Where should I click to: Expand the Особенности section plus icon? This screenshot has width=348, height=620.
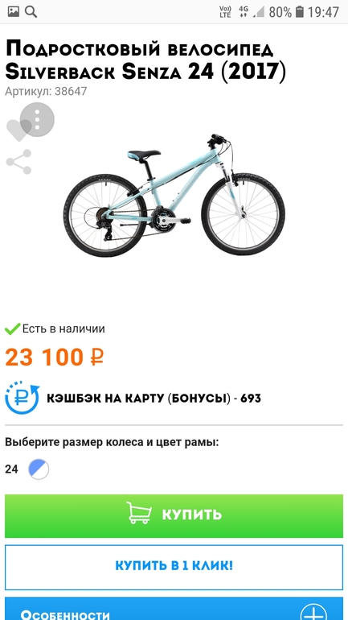313,611
